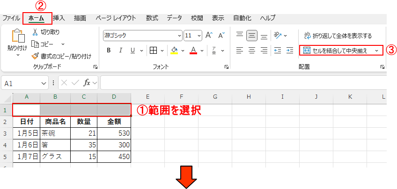Click the Cut scissors icon
397x189 pixels.
35,32
